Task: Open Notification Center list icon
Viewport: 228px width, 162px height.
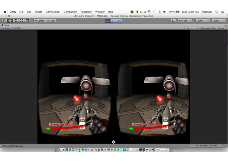Action: coord(222,12)
